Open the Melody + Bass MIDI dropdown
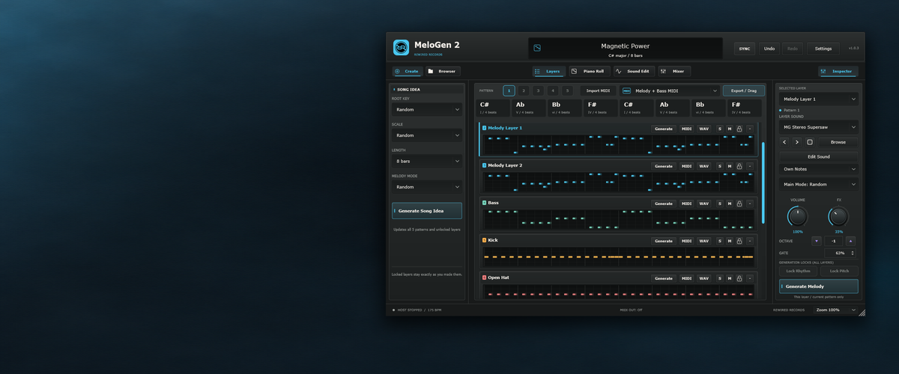The width and height of the screenshot is (899, 374). (670, 91)
